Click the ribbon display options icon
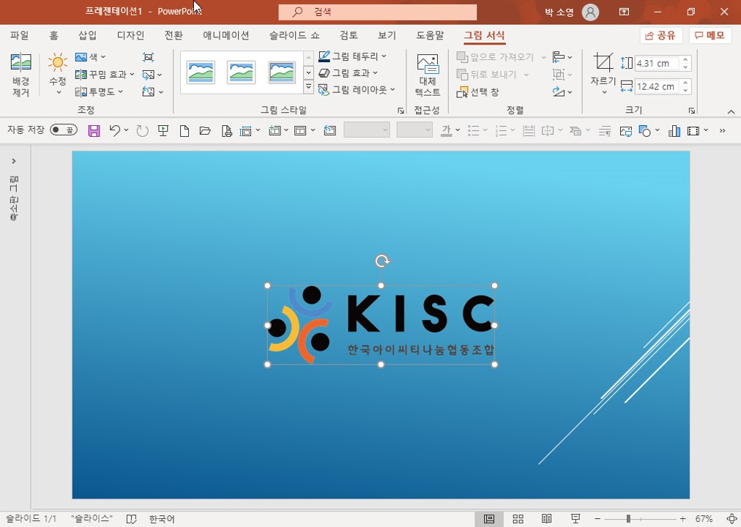The image size is (741, 527). pos(625,12)
